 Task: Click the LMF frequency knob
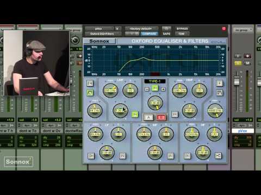110,90
